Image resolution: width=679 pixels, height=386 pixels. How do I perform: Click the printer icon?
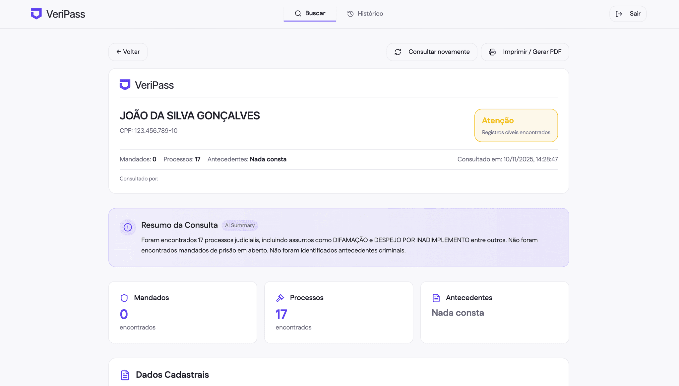point(492,52)
